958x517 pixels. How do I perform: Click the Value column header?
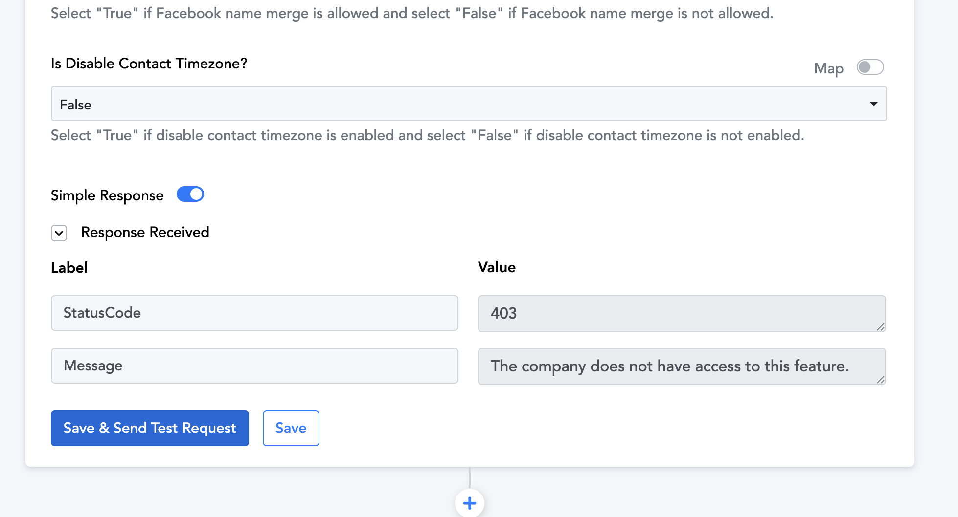(x=497, y=267)
